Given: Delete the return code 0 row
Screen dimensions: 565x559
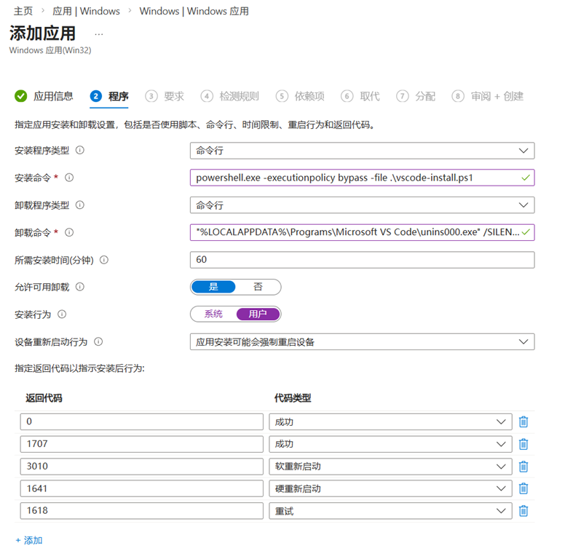Looking at the screenshot, I should click(523, 422).
